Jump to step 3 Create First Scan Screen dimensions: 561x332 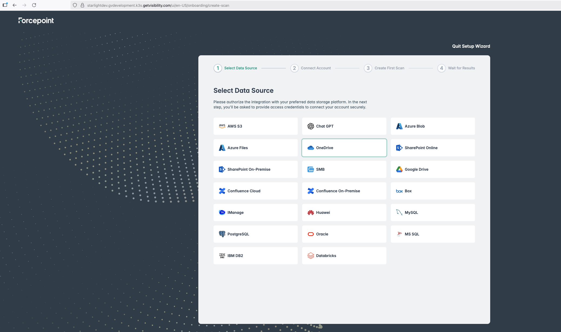[384, 68]
